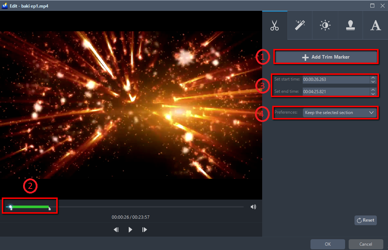Open the Keep the selected section dropdown
The image size is (388, 250).
[339, 113]
